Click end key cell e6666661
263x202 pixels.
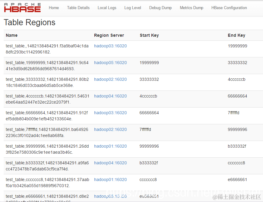coord(237,180)
